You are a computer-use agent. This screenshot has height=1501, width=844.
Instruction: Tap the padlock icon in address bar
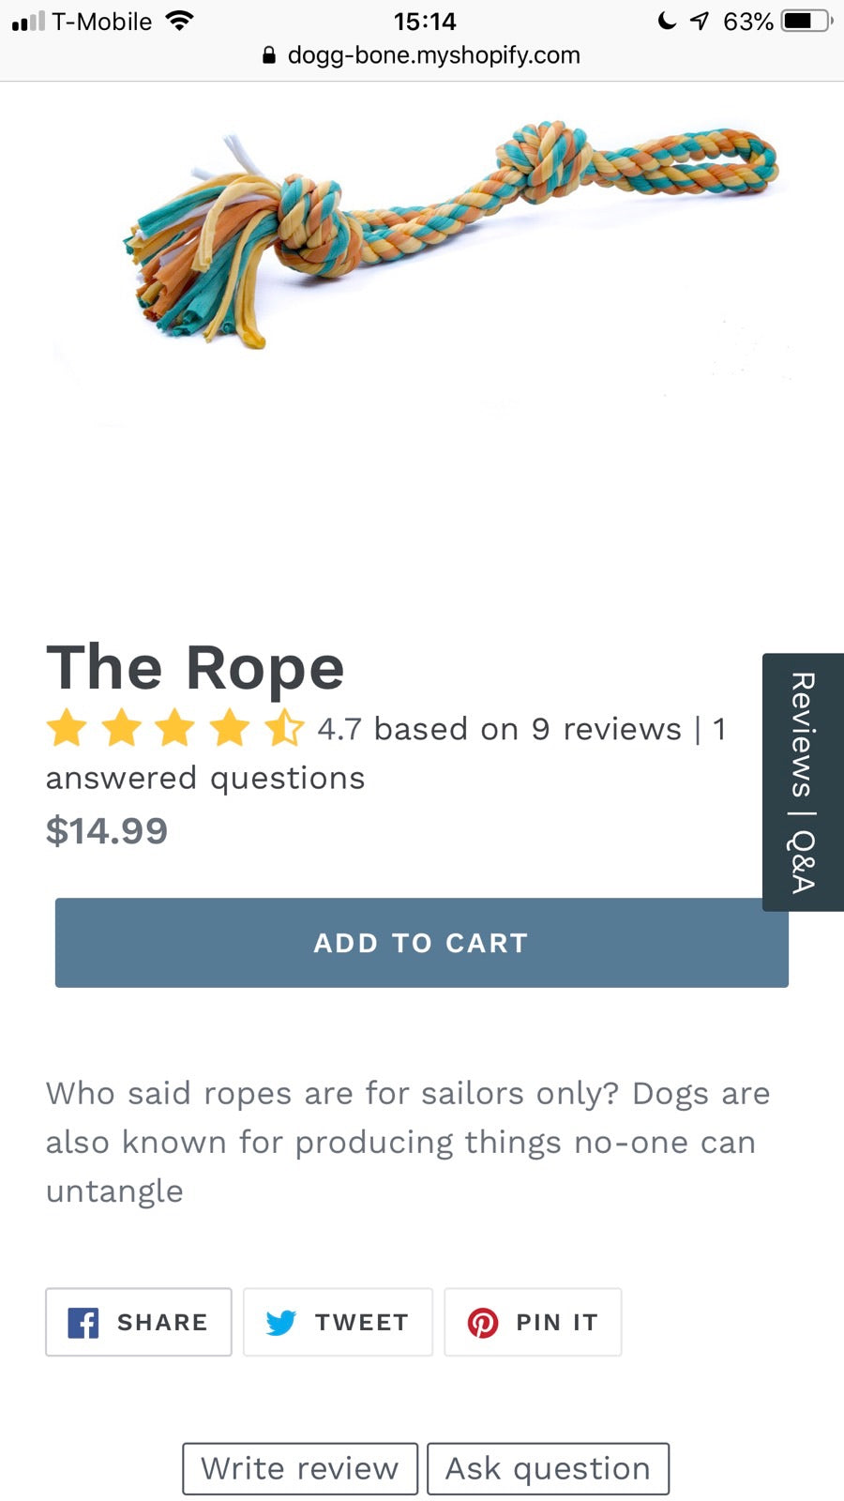tap(269, 55)
